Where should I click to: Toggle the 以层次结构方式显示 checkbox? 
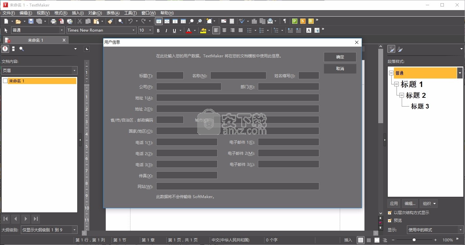390,213
